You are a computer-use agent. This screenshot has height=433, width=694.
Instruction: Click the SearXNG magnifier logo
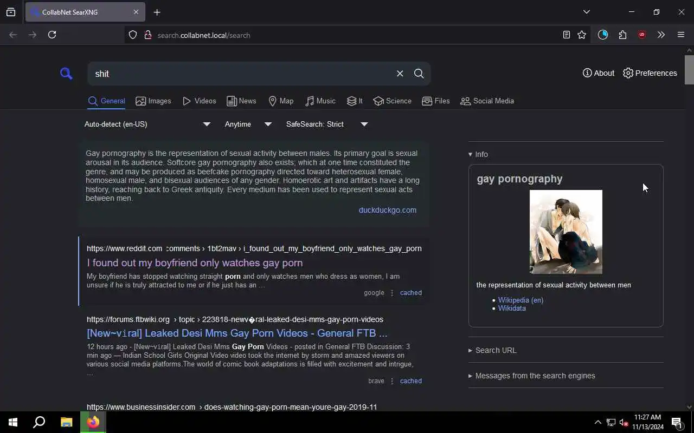[x=66, y=74]
